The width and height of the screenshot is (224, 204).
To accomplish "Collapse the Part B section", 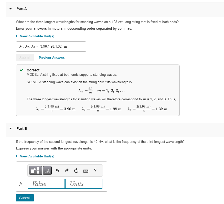I will (10, 128).
